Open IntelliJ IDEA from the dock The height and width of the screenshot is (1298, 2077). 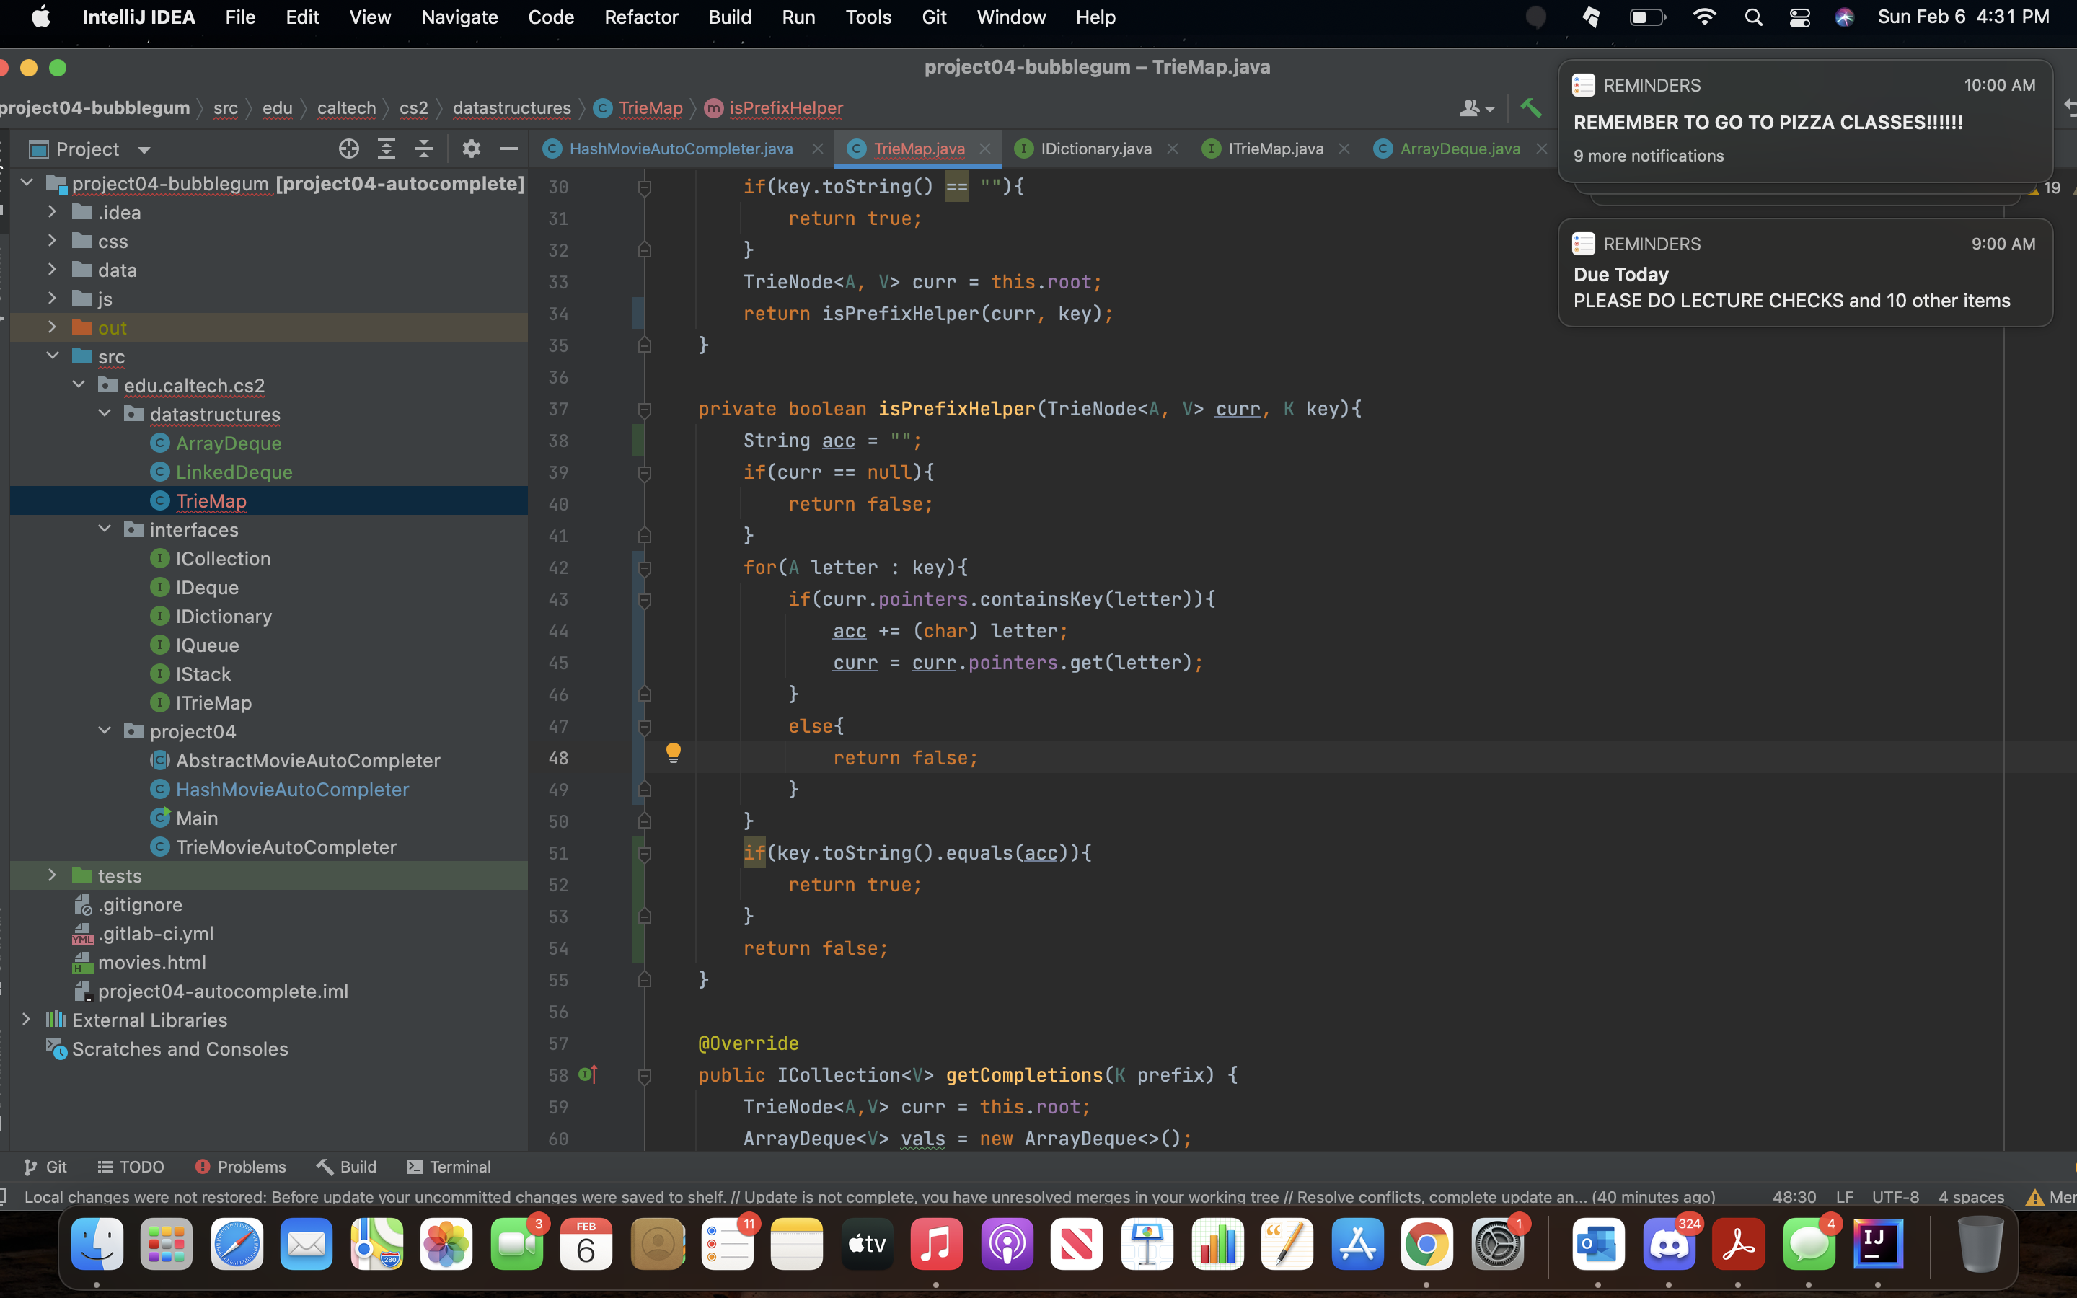[x=1877, y=1243]
